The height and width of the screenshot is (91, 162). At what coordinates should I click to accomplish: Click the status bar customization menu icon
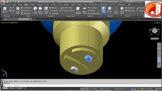click(x=160, y=89)
